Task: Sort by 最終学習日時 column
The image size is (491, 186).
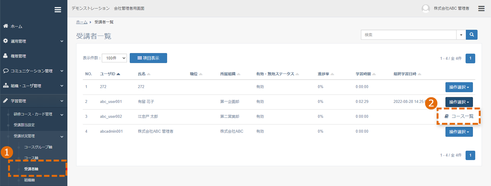Action: [x=408, y=74]
